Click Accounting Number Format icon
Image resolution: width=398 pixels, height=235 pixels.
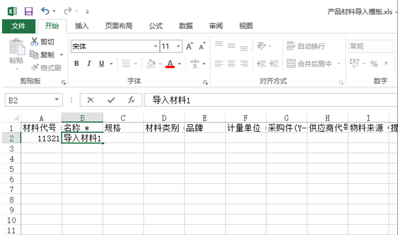pos(355,63)
